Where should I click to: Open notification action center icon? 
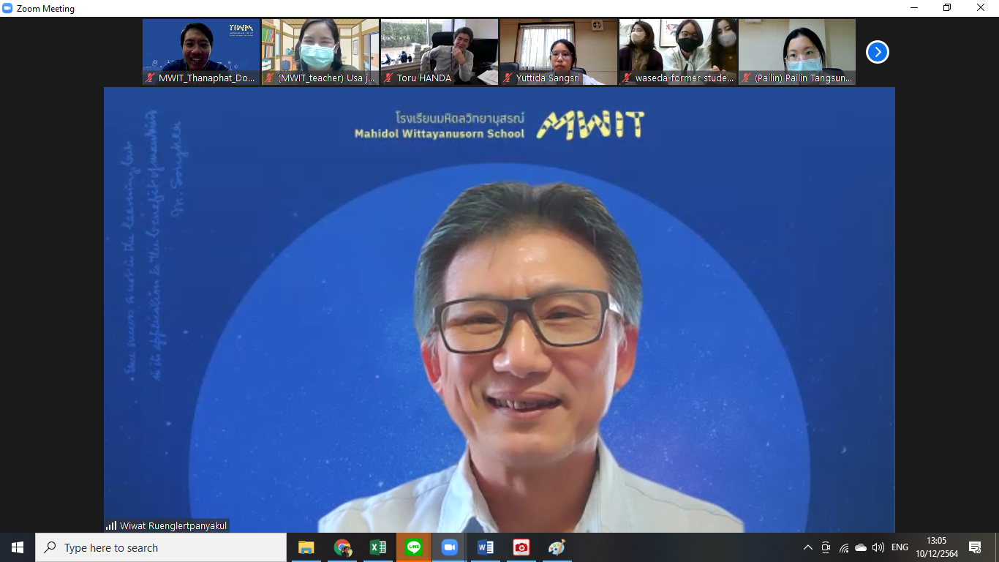[975, 547]
